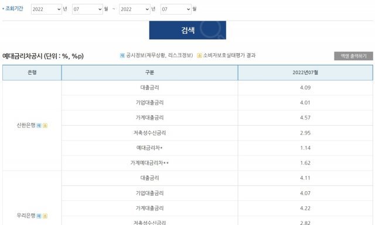Click 우리은행 대출금리 row label
Image resolution: width=375 pixels, height=225 pixels.
coord(150,178)
